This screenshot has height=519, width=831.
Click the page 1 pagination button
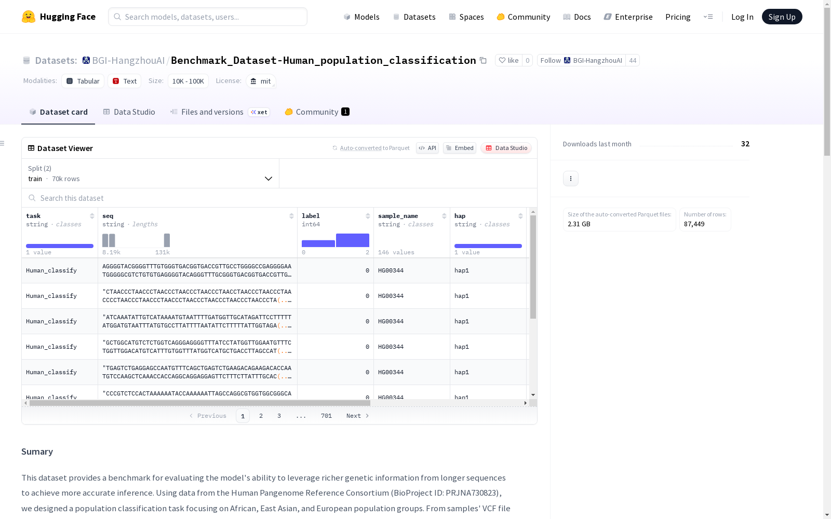(x=243, y=416)
